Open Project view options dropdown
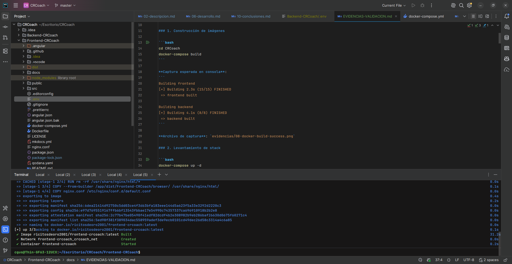The image size is (512, 264). pos(22,16)
